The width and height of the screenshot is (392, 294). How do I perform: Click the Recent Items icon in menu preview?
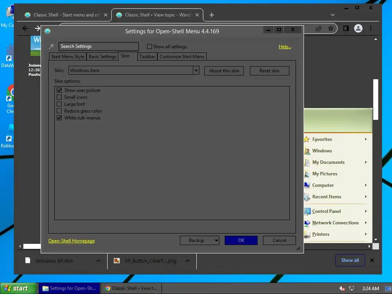(307, 197)
